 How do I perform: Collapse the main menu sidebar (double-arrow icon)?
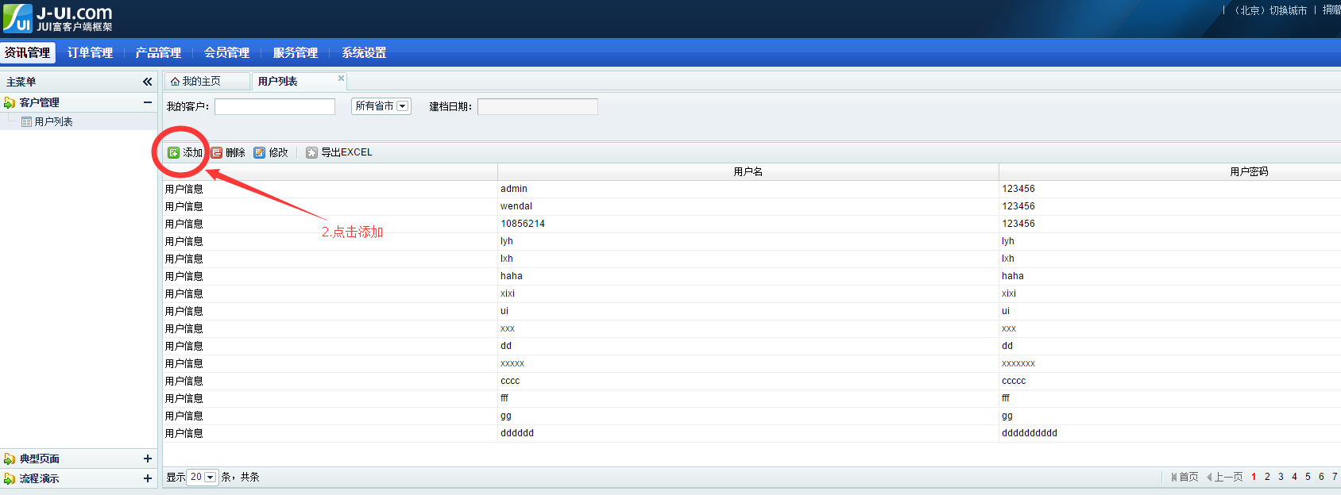(x=147, y=82)
